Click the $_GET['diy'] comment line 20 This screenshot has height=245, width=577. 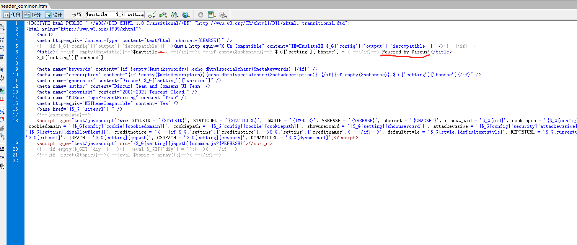[137, 149]
